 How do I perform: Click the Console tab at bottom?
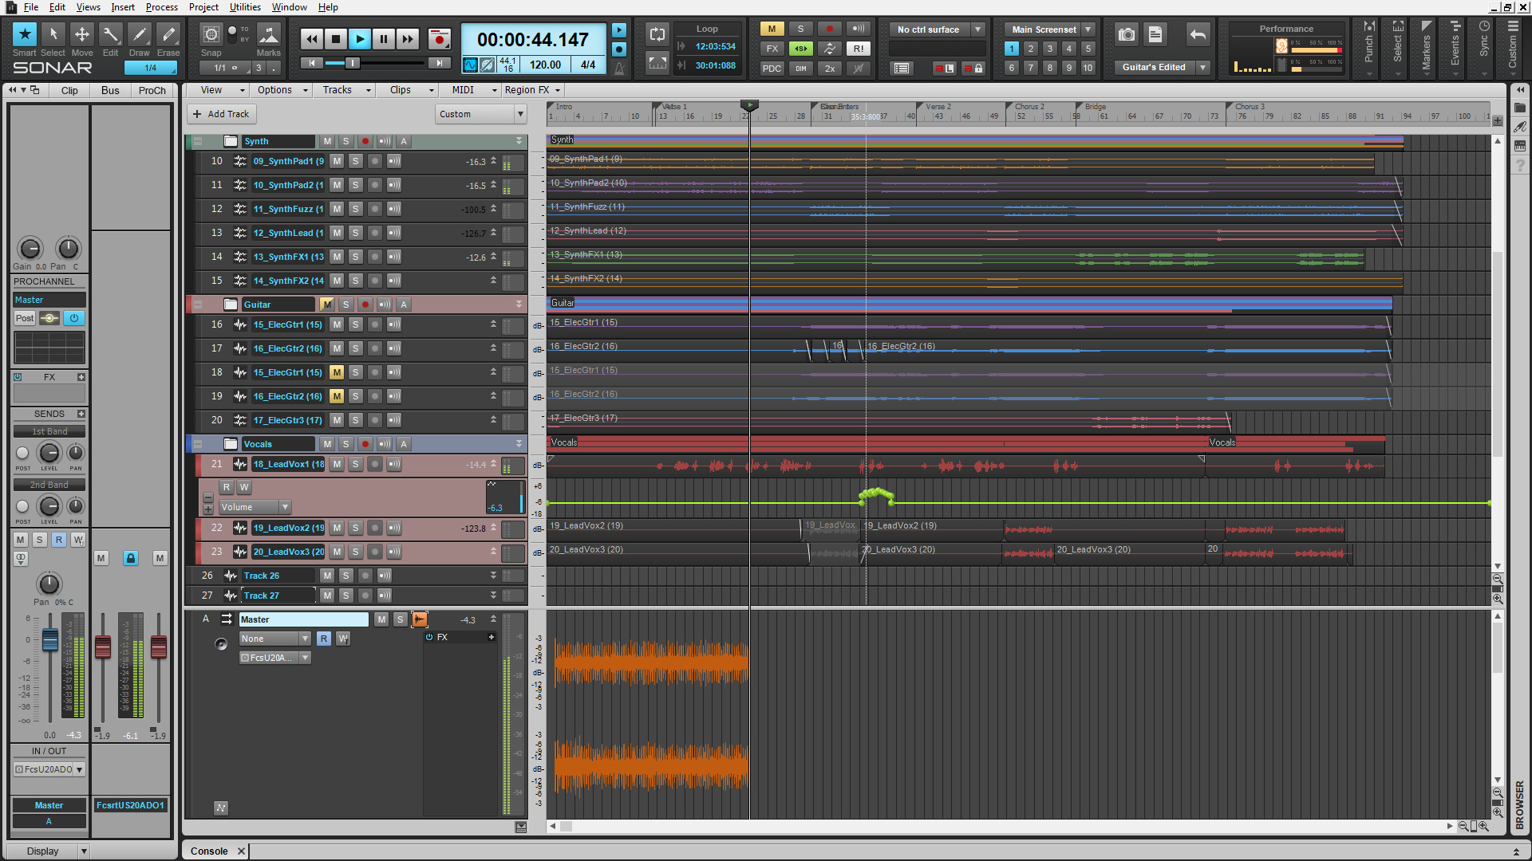click(x=211, y=851)
